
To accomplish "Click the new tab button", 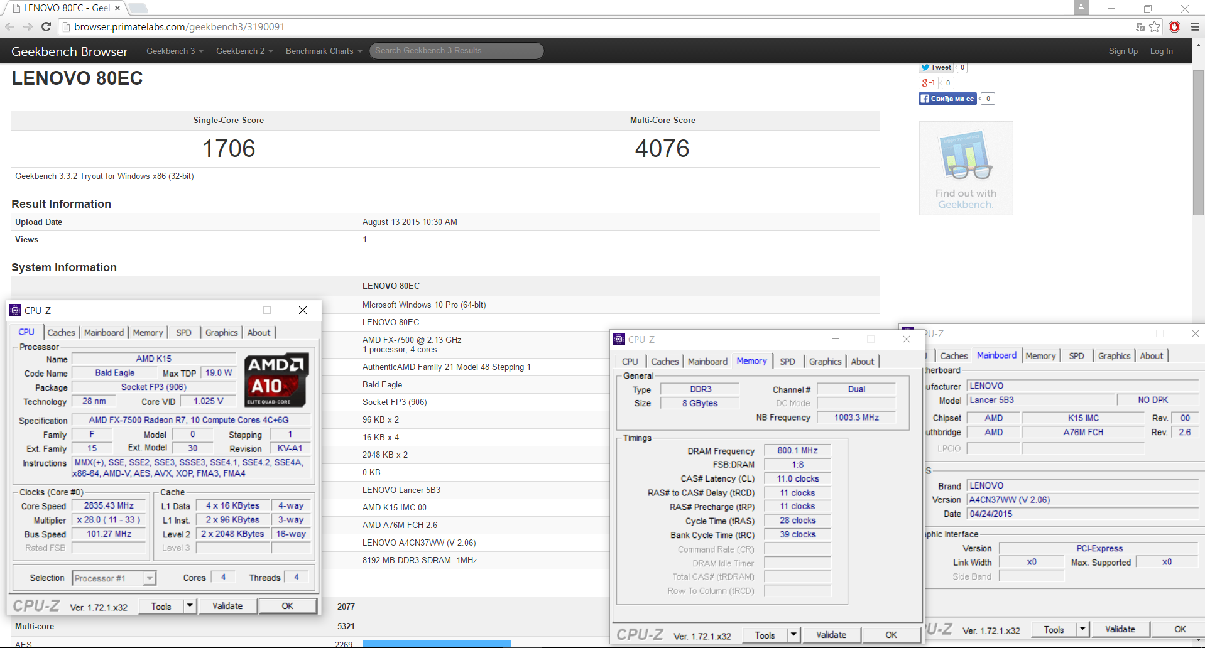I will pyautogui.click(x=138, y=8).
